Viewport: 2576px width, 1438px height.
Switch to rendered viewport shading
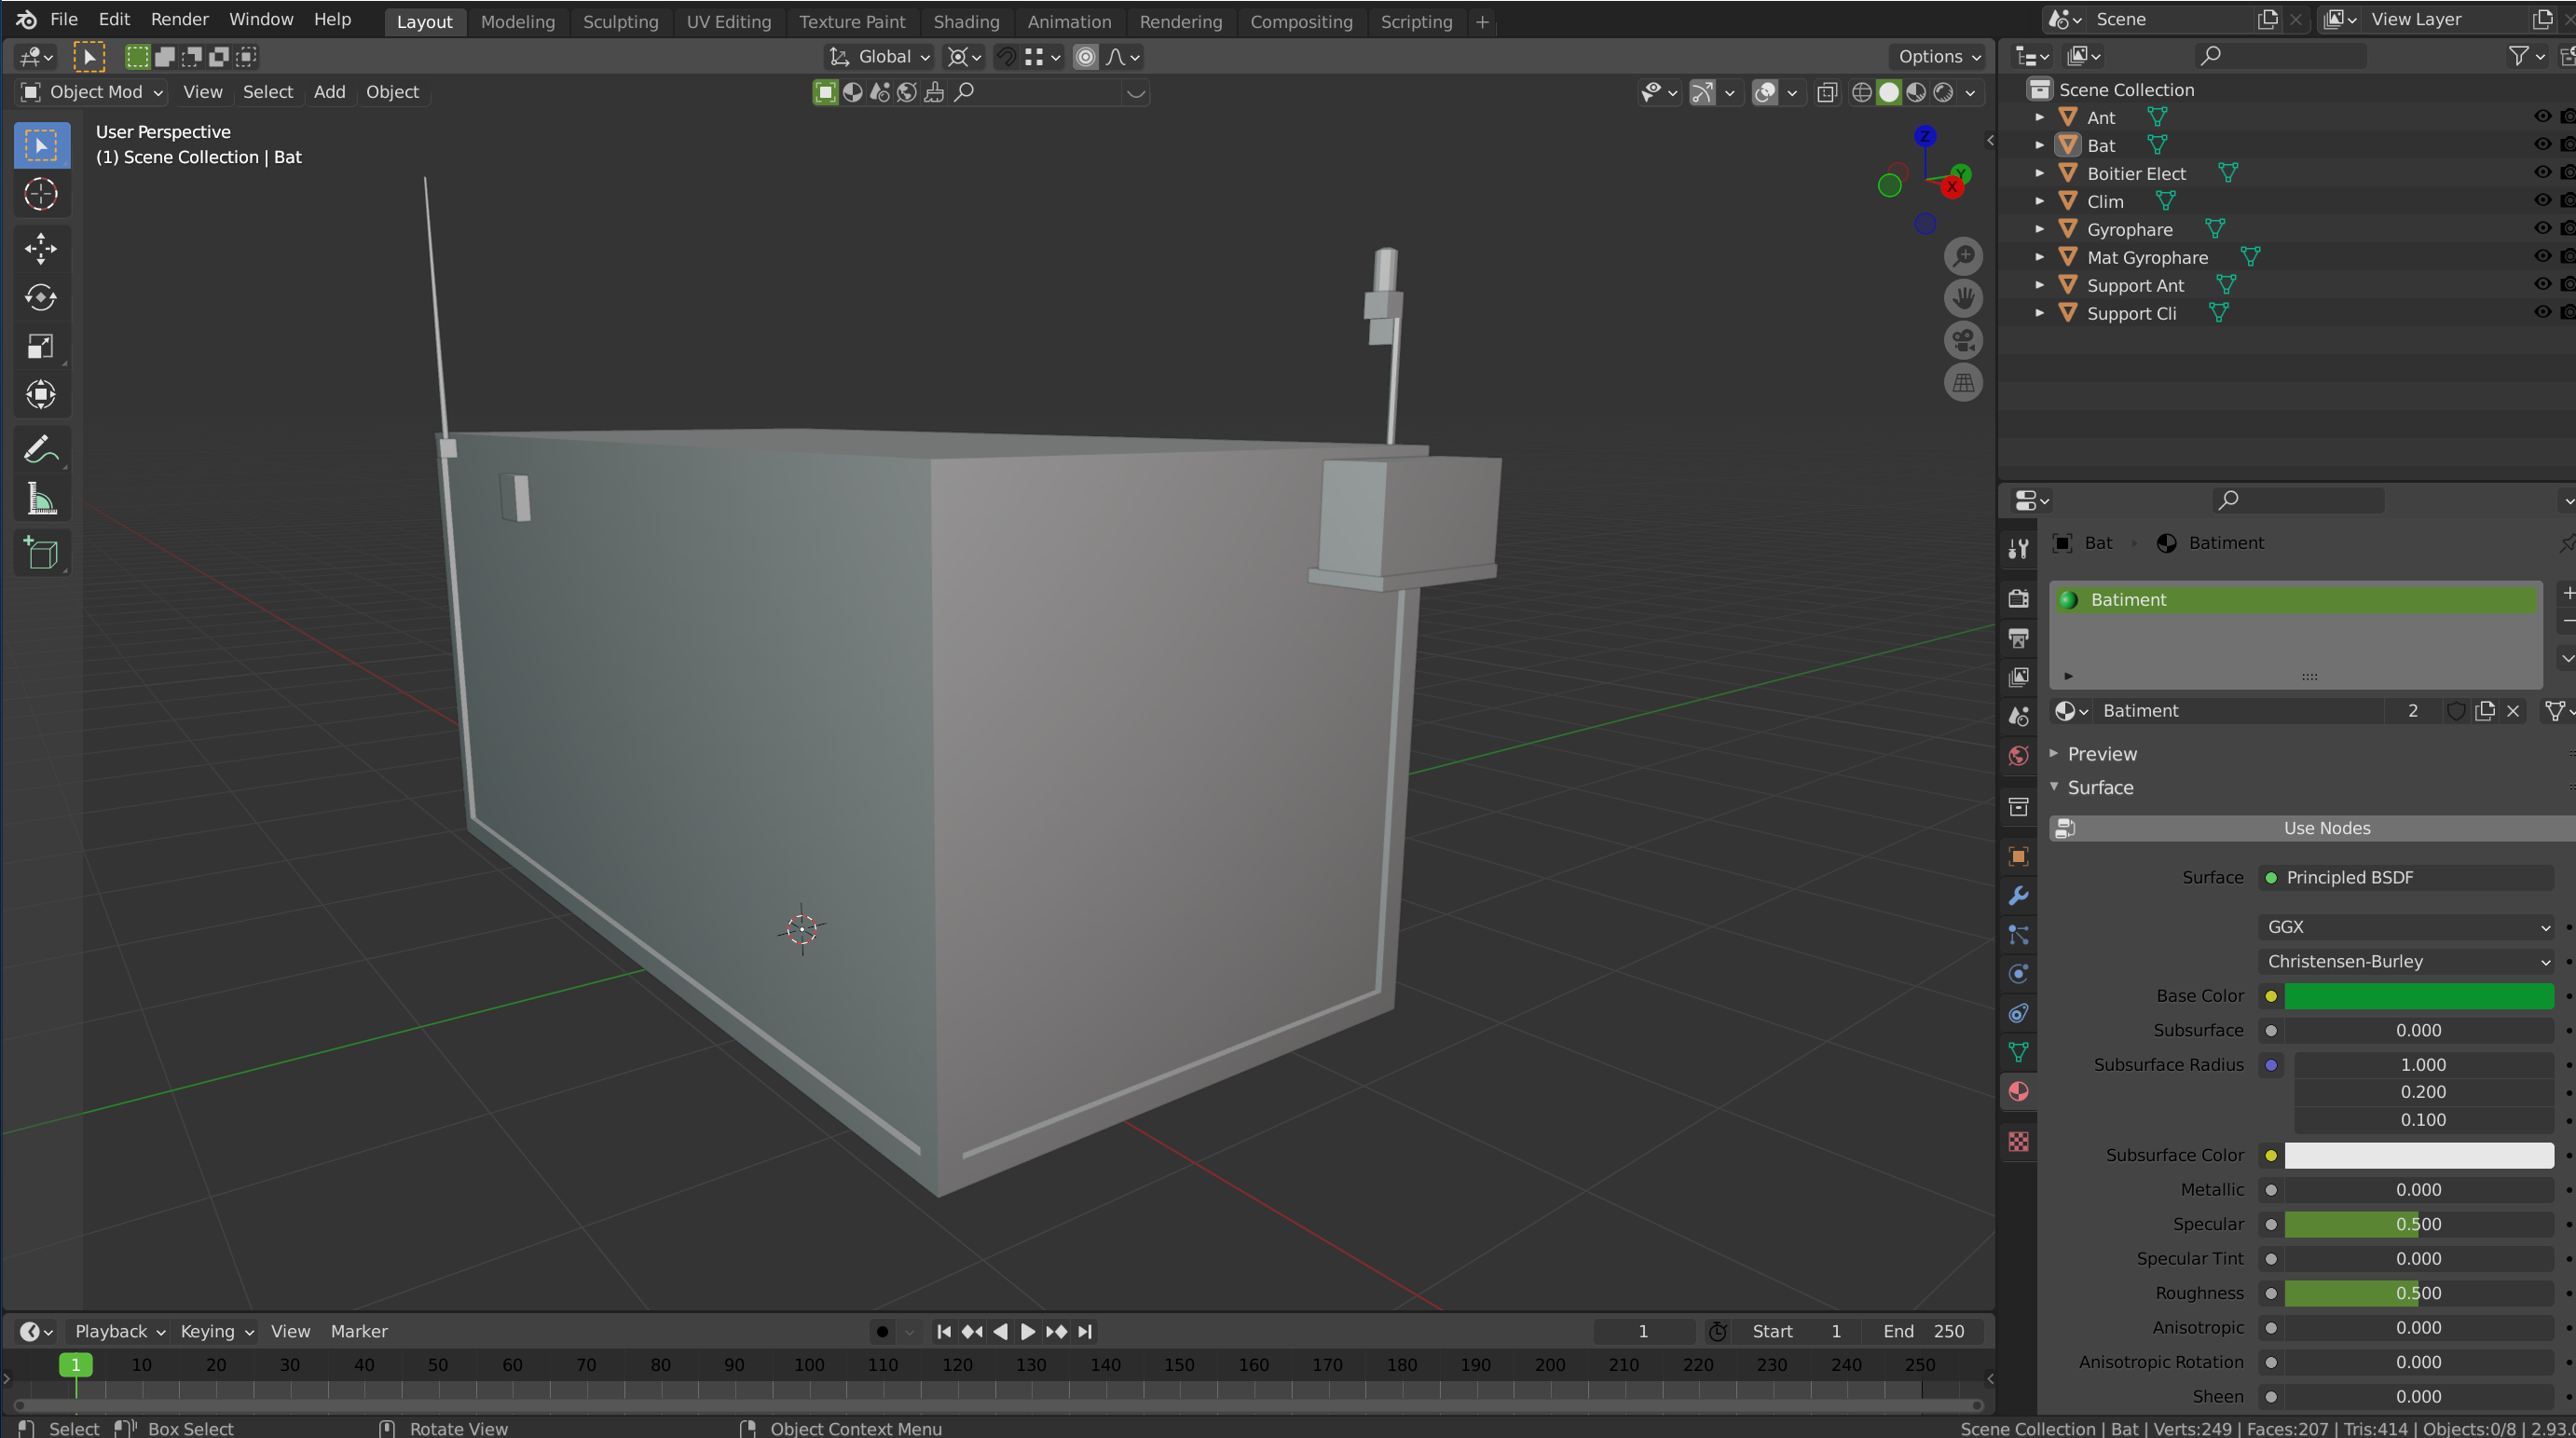1943,92
